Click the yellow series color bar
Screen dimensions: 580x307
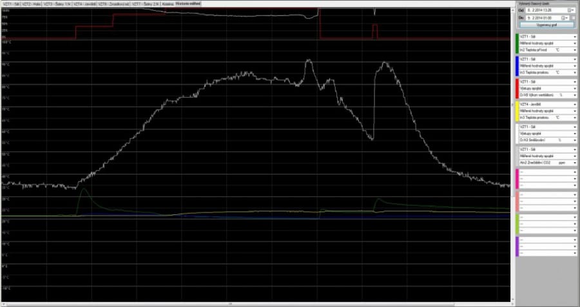click(517, 111)
